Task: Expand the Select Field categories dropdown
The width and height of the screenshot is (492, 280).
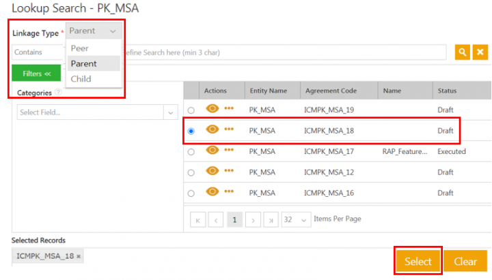Action: tap(170, 112)
